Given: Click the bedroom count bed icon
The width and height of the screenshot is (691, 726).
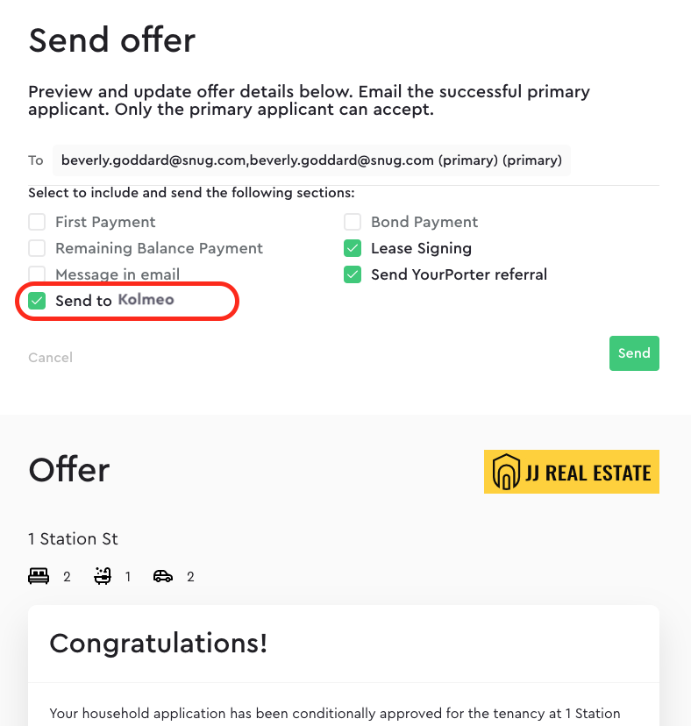Looking at the screenshot, I should (39, 576).
